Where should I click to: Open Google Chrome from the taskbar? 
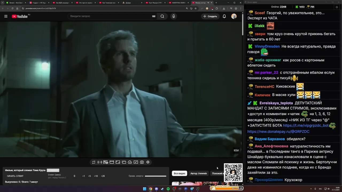pyautogui.click(x=150, y=189)
